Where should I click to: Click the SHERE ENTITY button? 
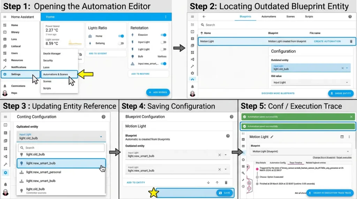tap(341, 93)
